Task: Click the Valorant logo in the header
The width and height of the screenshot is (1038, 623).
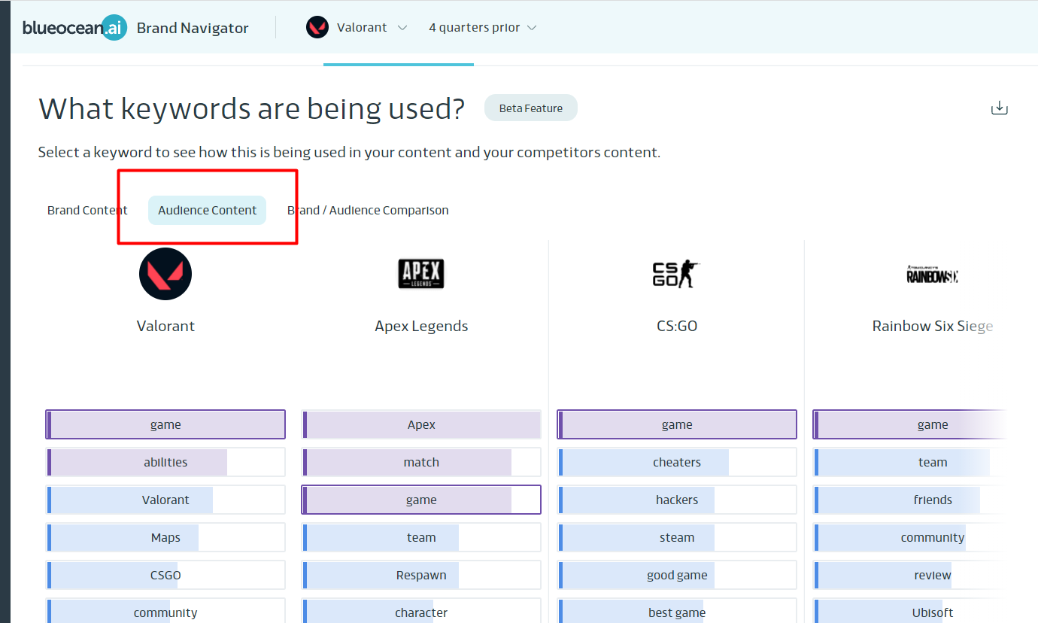Action: 317,28
